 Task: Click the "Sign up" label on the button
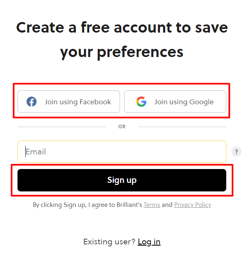tap(122, 180)
